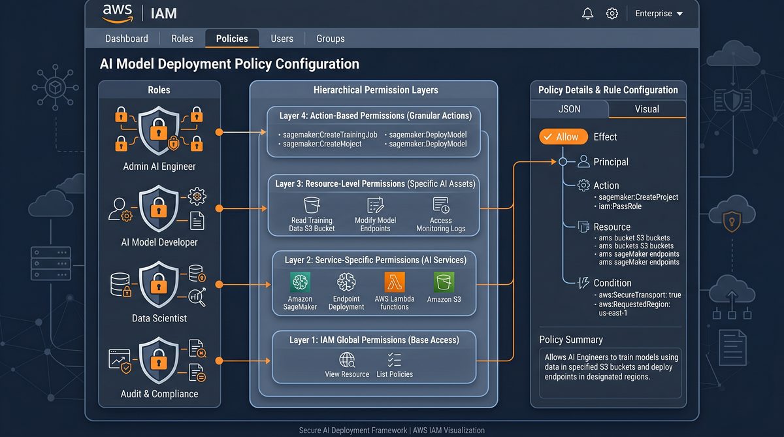
Task: Go to the Dashboard tab
Action: tap(127, 39)
